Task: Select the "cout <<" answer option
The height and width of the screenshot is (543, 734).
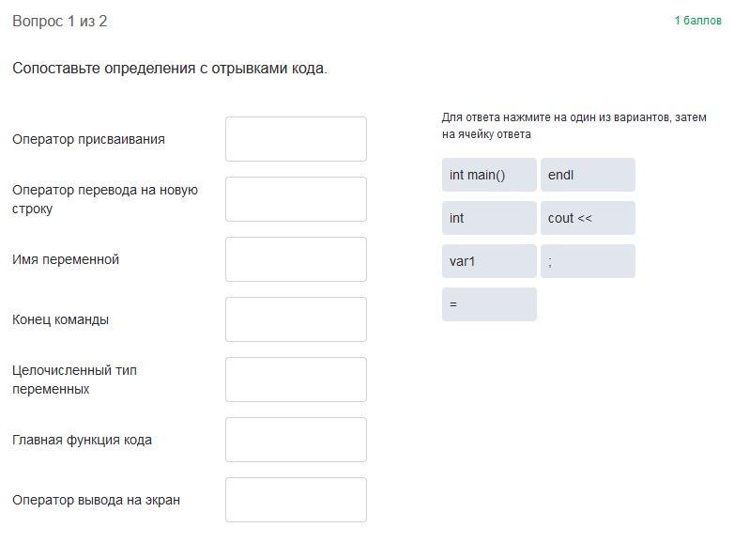Action: (x=588, y=218)
